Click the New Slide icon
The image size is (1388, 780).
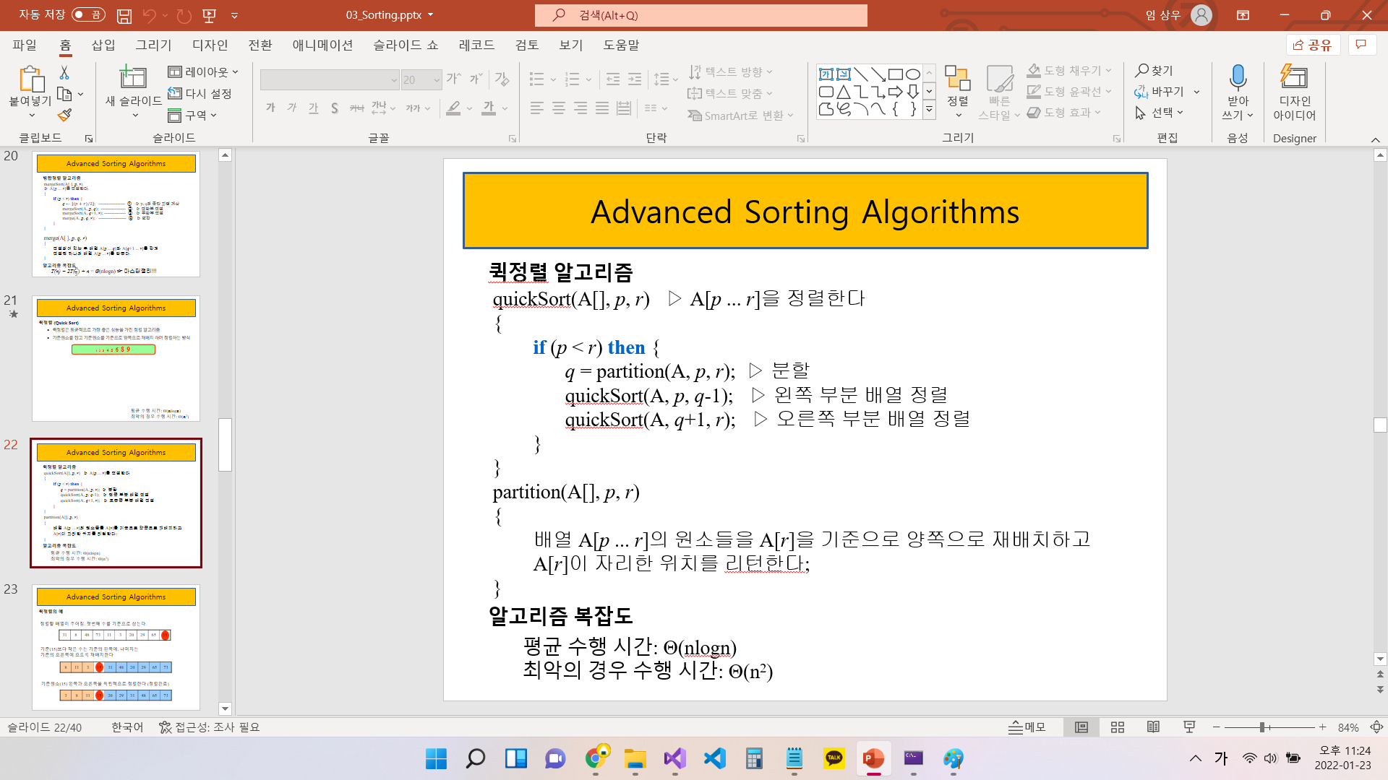tap(133, 77)
